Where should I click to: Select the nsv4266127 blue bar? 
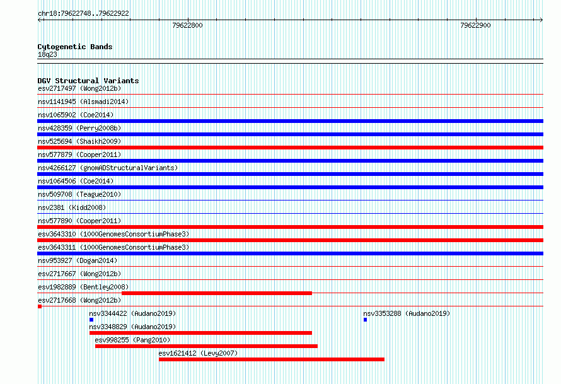(290, 174)
